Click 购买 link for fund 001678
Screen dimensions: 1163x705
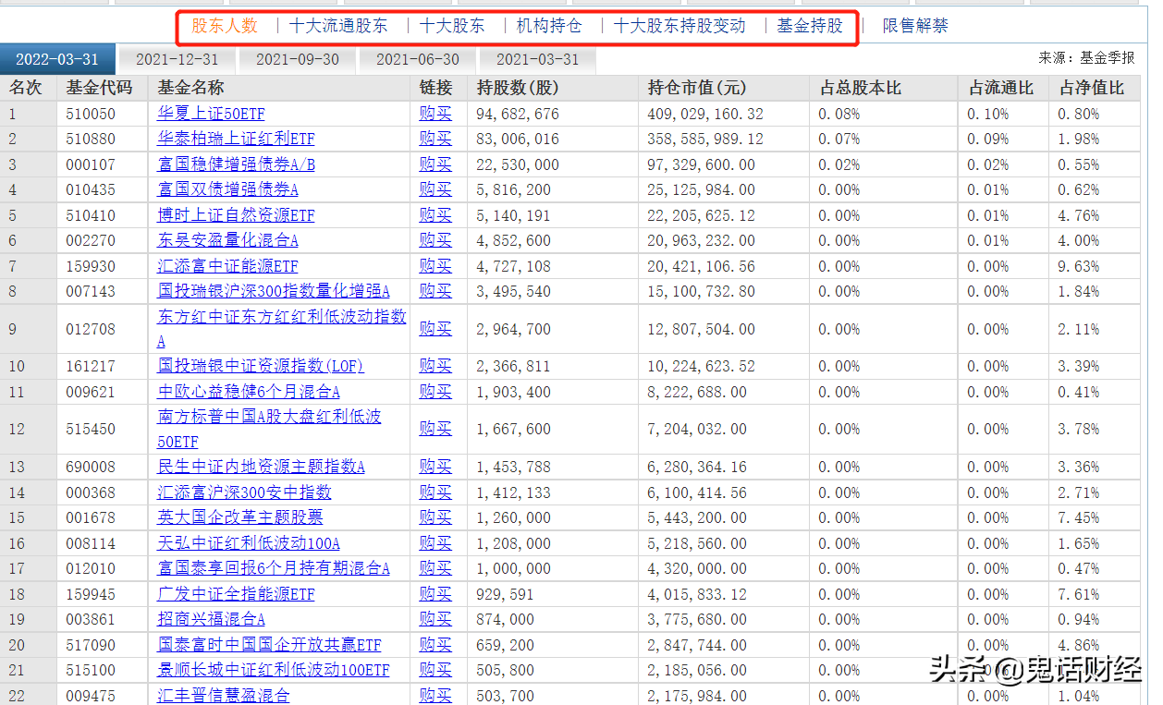pos(435,517)
